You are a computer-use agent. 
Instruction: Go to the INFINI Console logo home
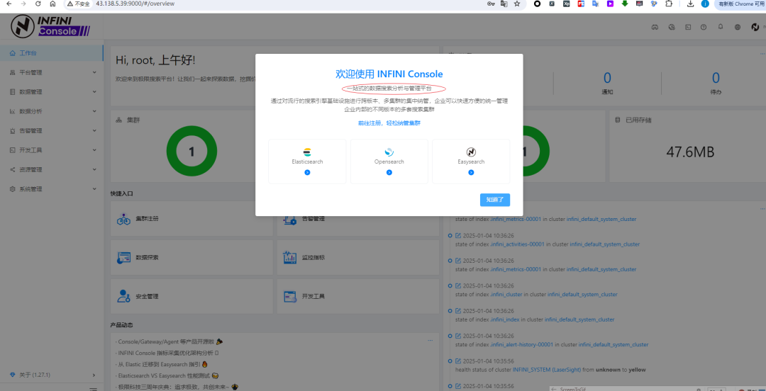(51, 26)
